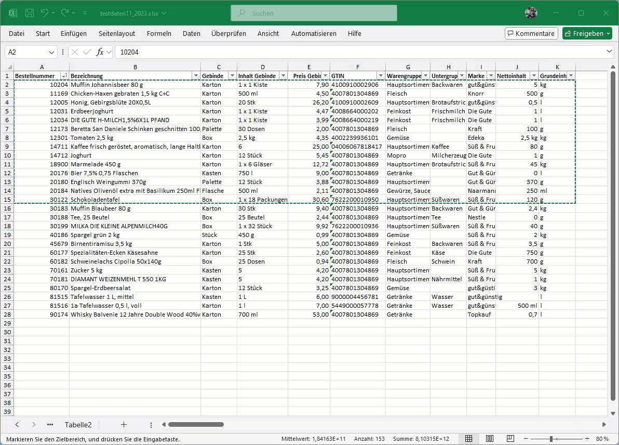This screenshot has height=445, width=619.
Task: Click the Save icon in title bar
Action: [30, 13]
